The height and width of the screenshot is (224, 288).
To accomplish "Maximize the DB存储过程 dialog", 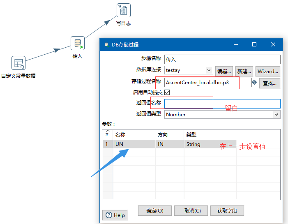I will click(254, 44).
